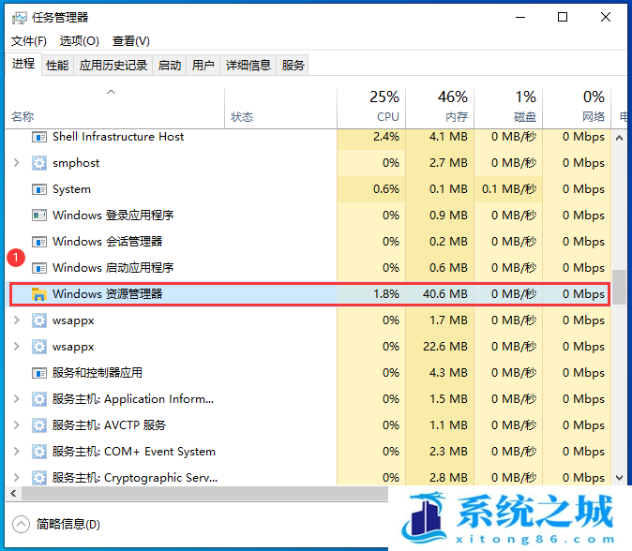The height and width of the screenshot is (551, 632).
Task: Click the Windows 资源管理器 folder icon
Action: pyautogui.click(x=39, y=294)
